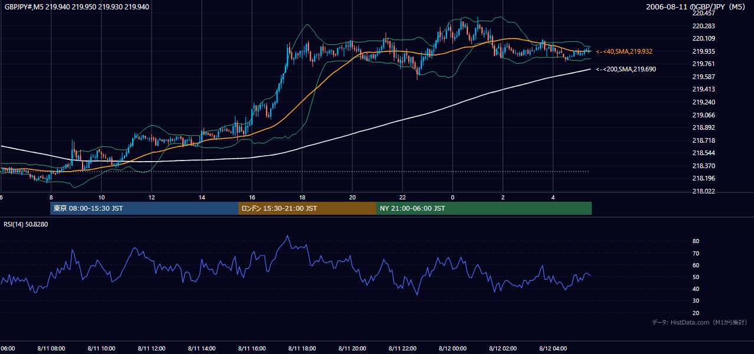
Task: Select the 200 SMA label 219.690
Action: tap(626, 70)
